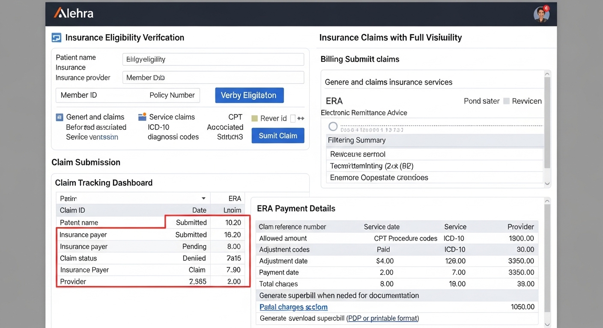This screenshot has height=328, width=603.
Task: Open the PDF or printable format link
Action: (x=382, y=318)
